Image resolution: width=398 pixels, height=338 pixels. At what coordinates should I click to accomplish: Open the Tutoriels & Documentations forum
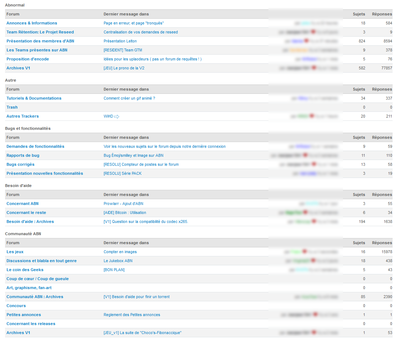pyautogui.click(x=34, y=99)
